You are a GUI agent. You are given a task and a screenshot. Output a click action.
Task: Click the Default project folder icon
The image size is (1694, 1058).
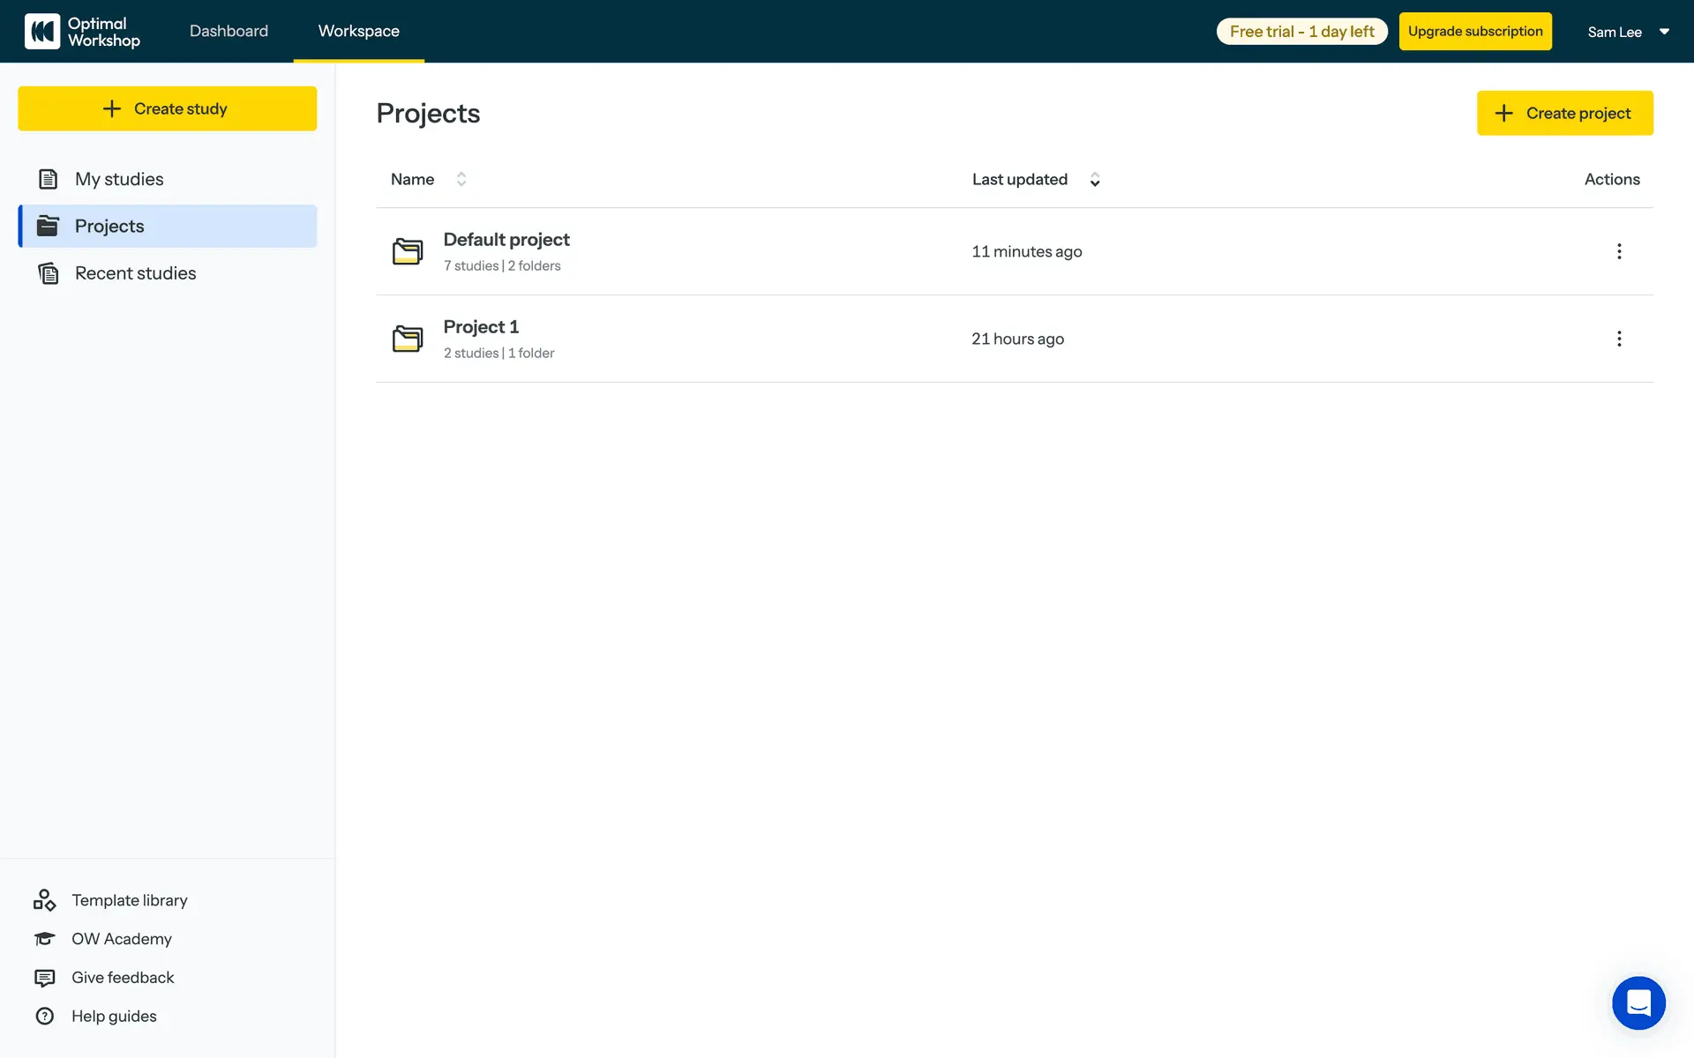click(x=407, y=251)
